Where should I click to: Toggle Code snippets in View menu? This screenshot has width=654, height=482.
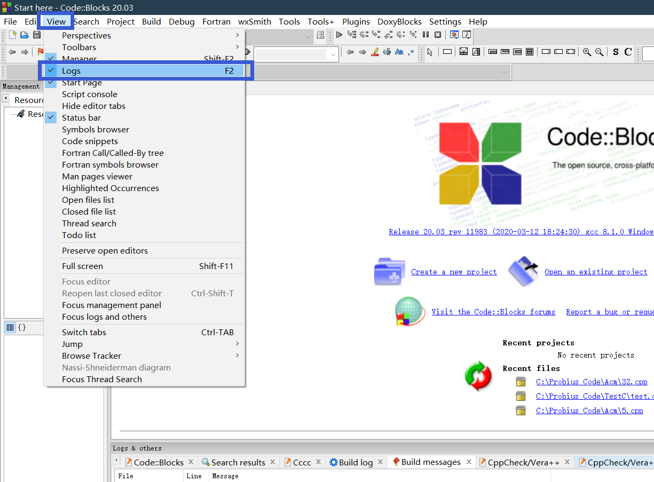pyautogui.click(x=145, y=141)
